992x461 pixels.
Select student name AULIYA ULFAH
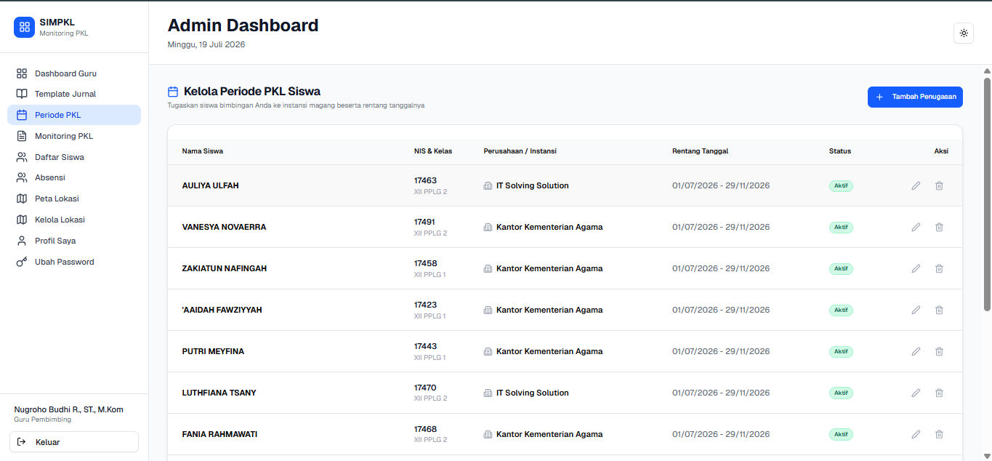(x=211, y=185)
